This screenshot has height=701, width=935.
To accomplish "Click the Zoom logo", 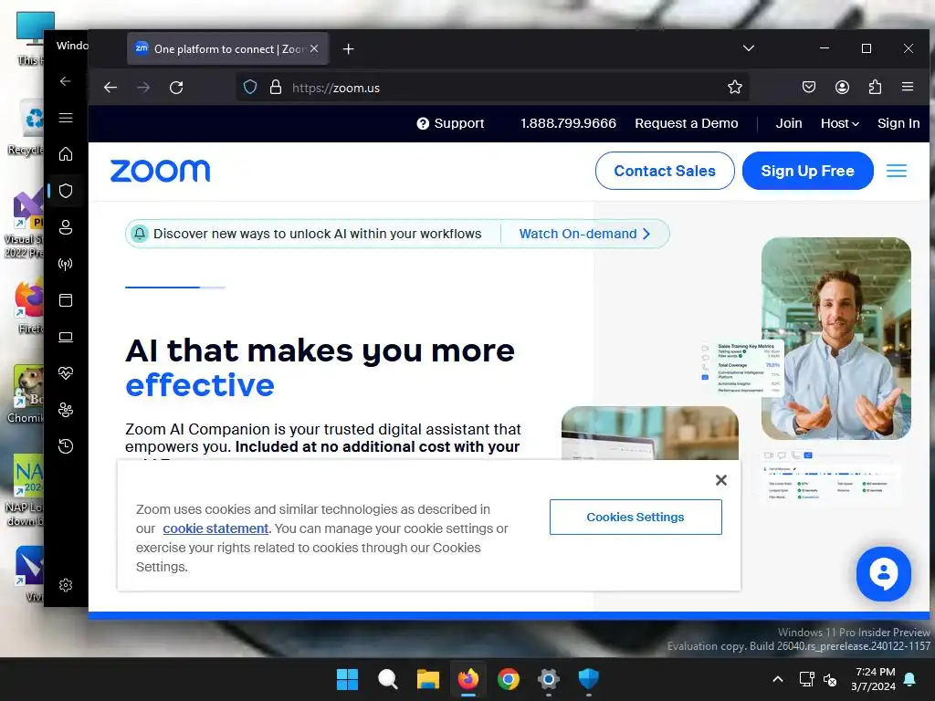I will [161, 171].
